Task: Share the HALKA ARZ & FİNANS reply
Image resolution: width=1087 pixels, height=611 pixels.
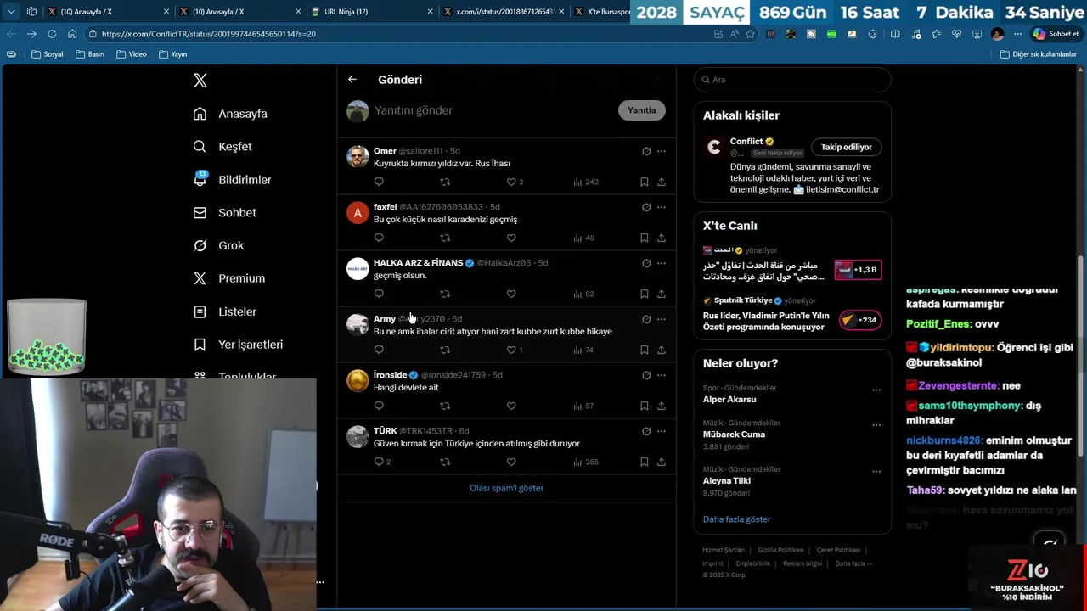Action: [662, 294]
